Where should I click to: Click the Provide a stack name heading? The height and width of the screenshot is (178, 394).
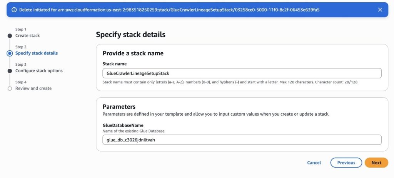(133, 53)
